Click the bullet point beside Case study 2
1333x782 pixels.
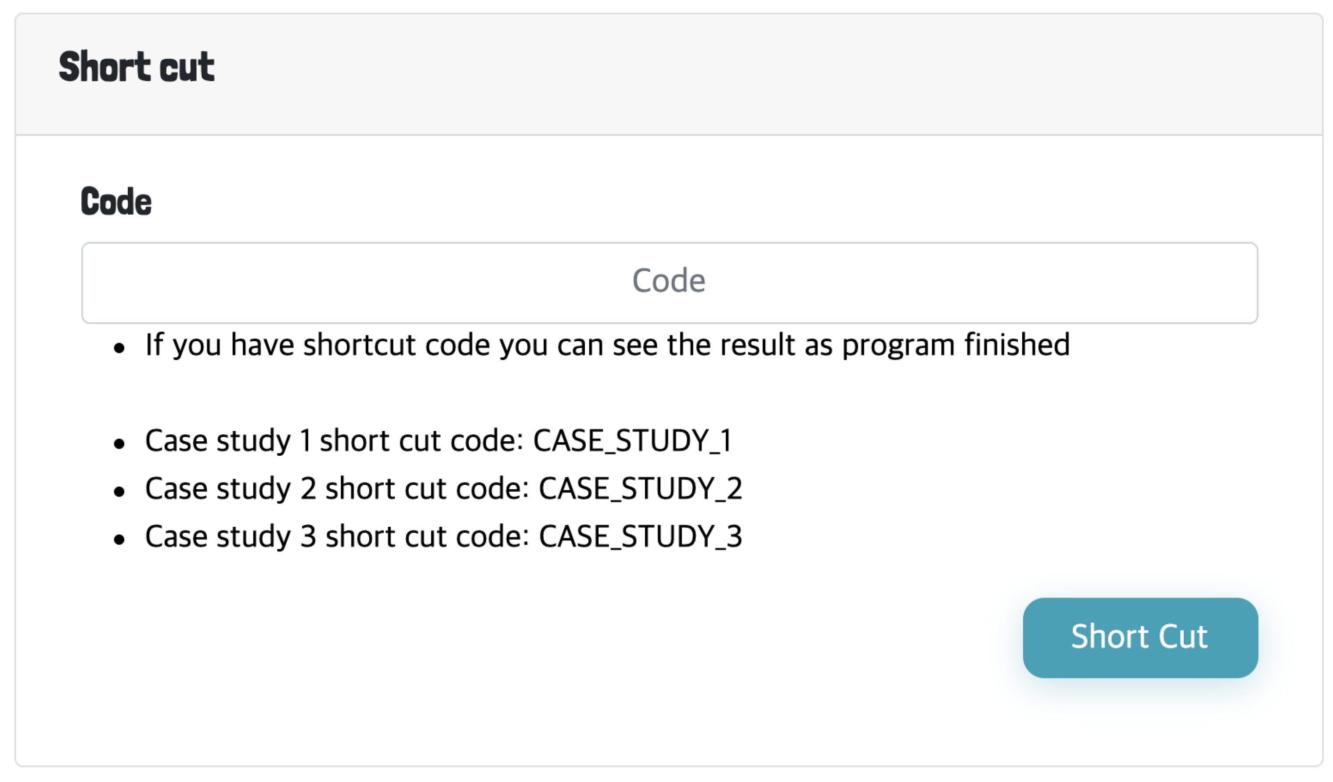pos(119,491)
